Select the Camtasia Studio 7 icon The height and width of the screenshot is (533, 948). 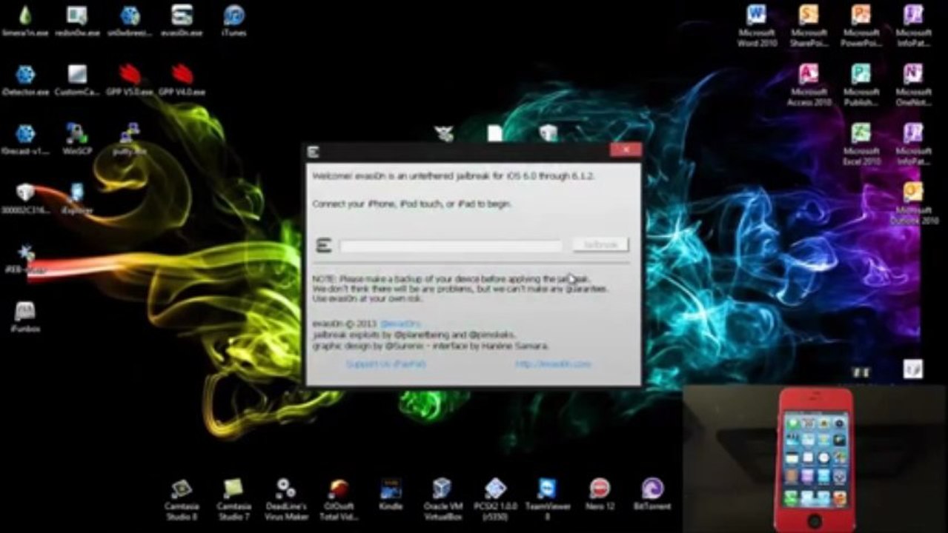(233, 498)
